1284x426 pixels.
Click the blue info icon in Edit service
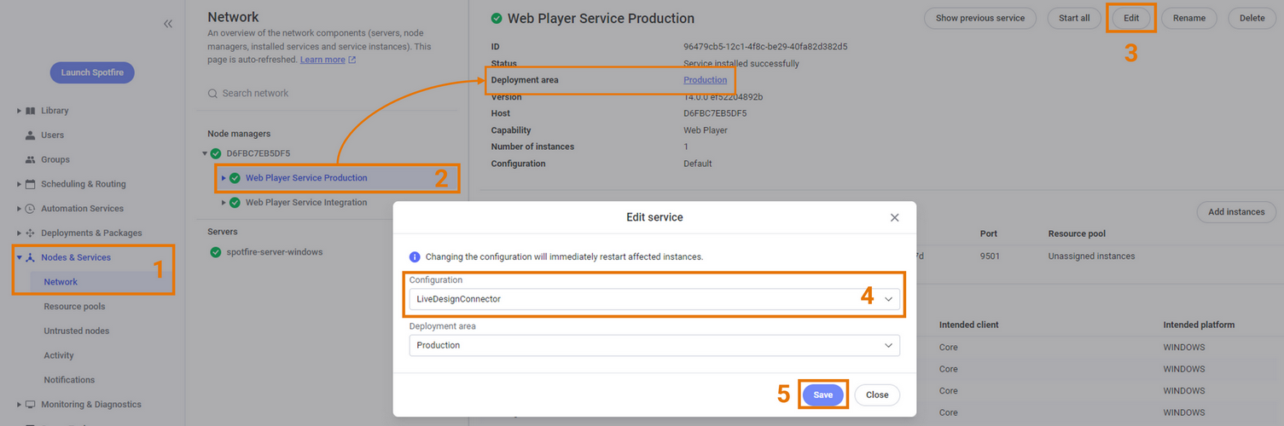(415, 256)
